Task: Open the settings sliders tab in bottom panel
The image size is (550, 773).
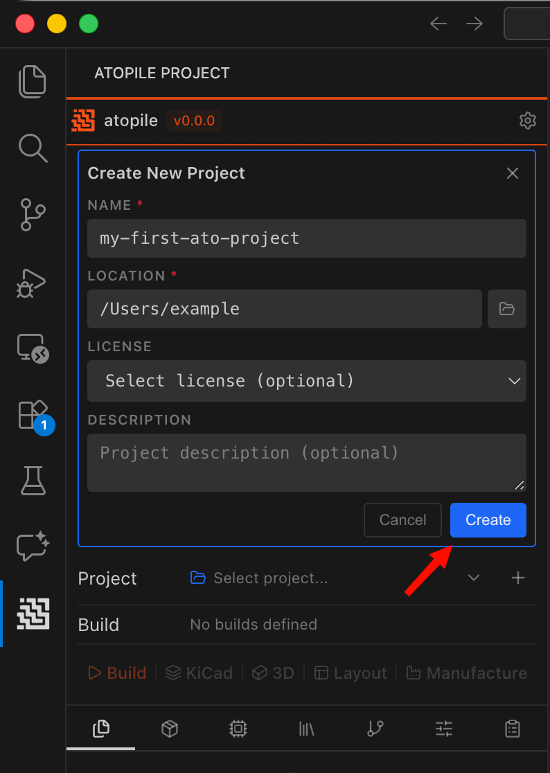Action: pyautogui.click(x=443, y=729)
